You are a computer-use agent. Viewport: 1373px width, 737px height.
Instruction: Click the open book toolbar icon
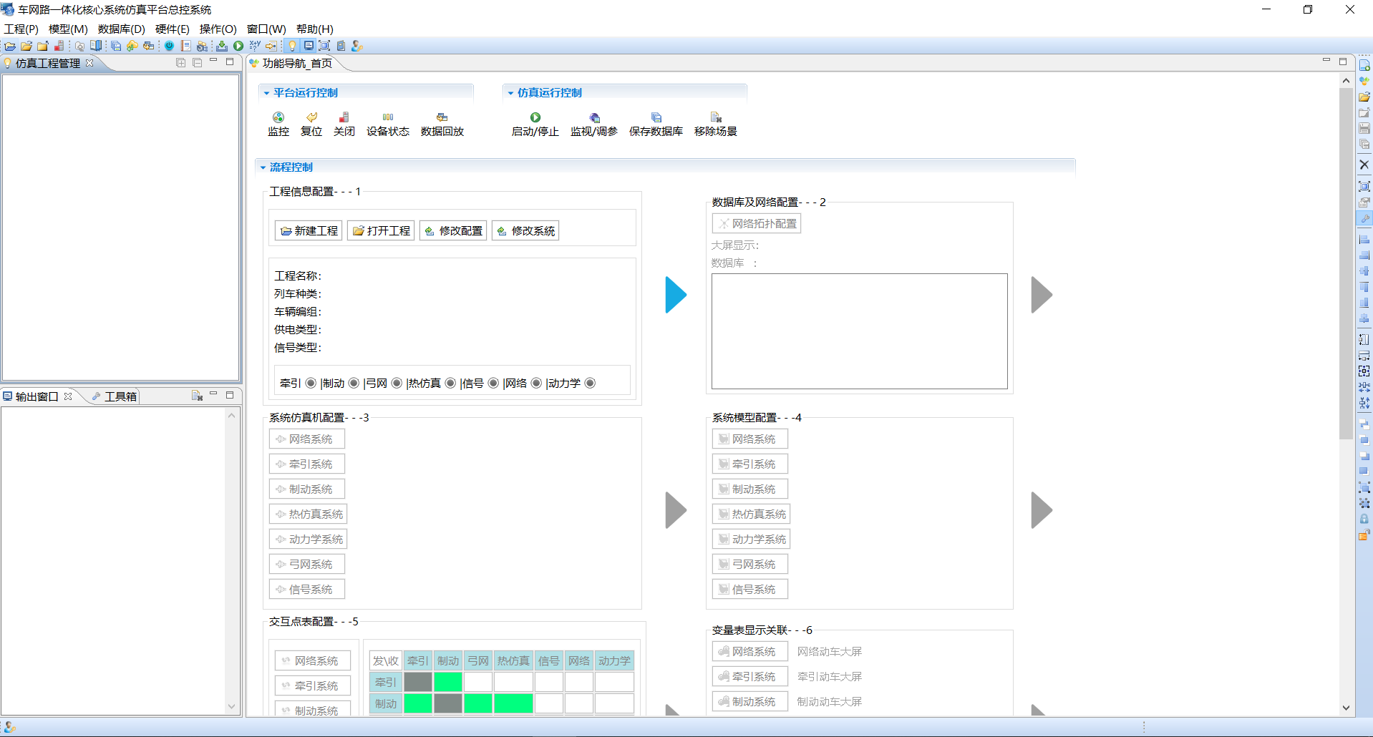coord(96,46)
